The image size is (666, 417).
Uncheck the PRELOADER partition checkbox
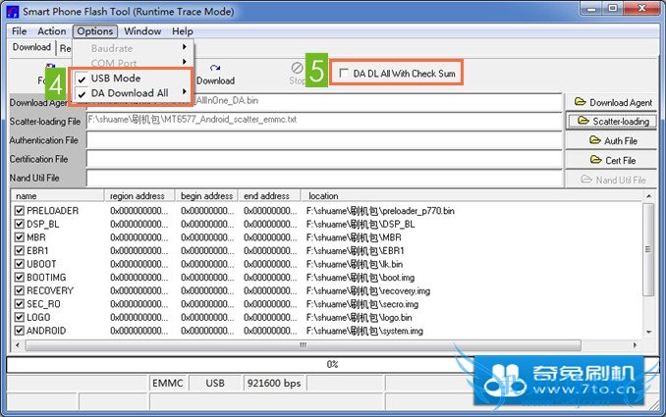pos(19,210)
